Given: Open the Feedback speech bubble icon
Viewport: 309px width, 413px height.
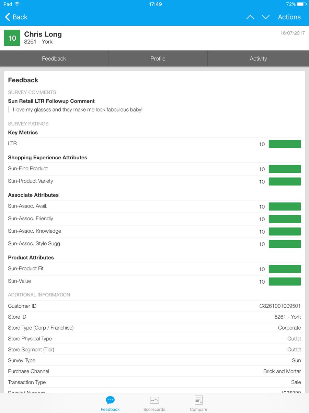Looking at the screenshot, I should click(110, 400).
